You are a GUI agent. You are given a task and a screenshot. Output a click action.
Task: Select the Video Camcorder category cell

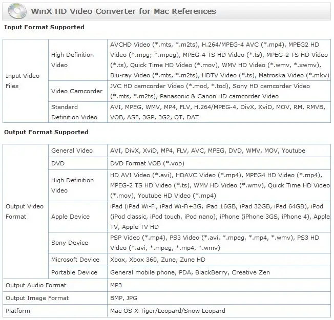[x=77, y=91]
